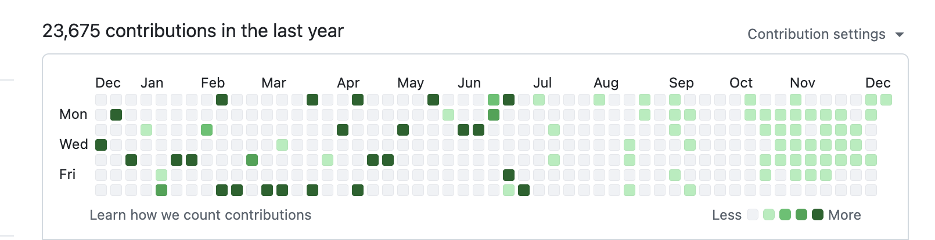Click the light green Wednesday cell in March
Screen dimensions: 935x240
click(282, 144)
